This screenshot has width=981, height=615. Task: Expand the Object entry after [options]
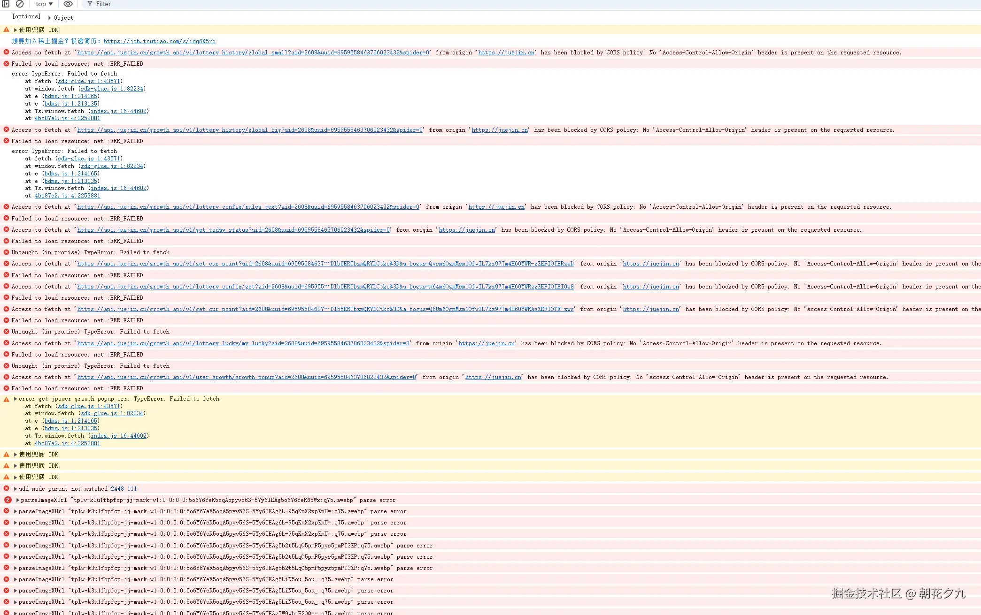point(49,18)
